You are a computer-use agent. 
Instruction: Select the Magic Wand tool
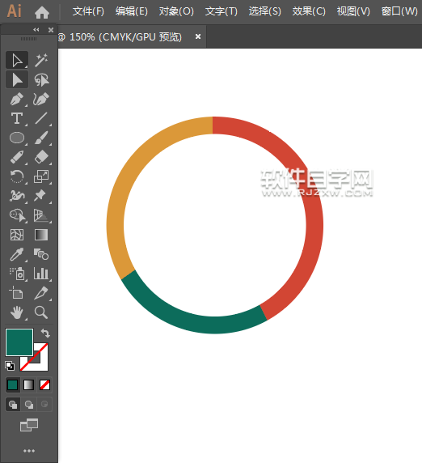click(x=41, y=60)
